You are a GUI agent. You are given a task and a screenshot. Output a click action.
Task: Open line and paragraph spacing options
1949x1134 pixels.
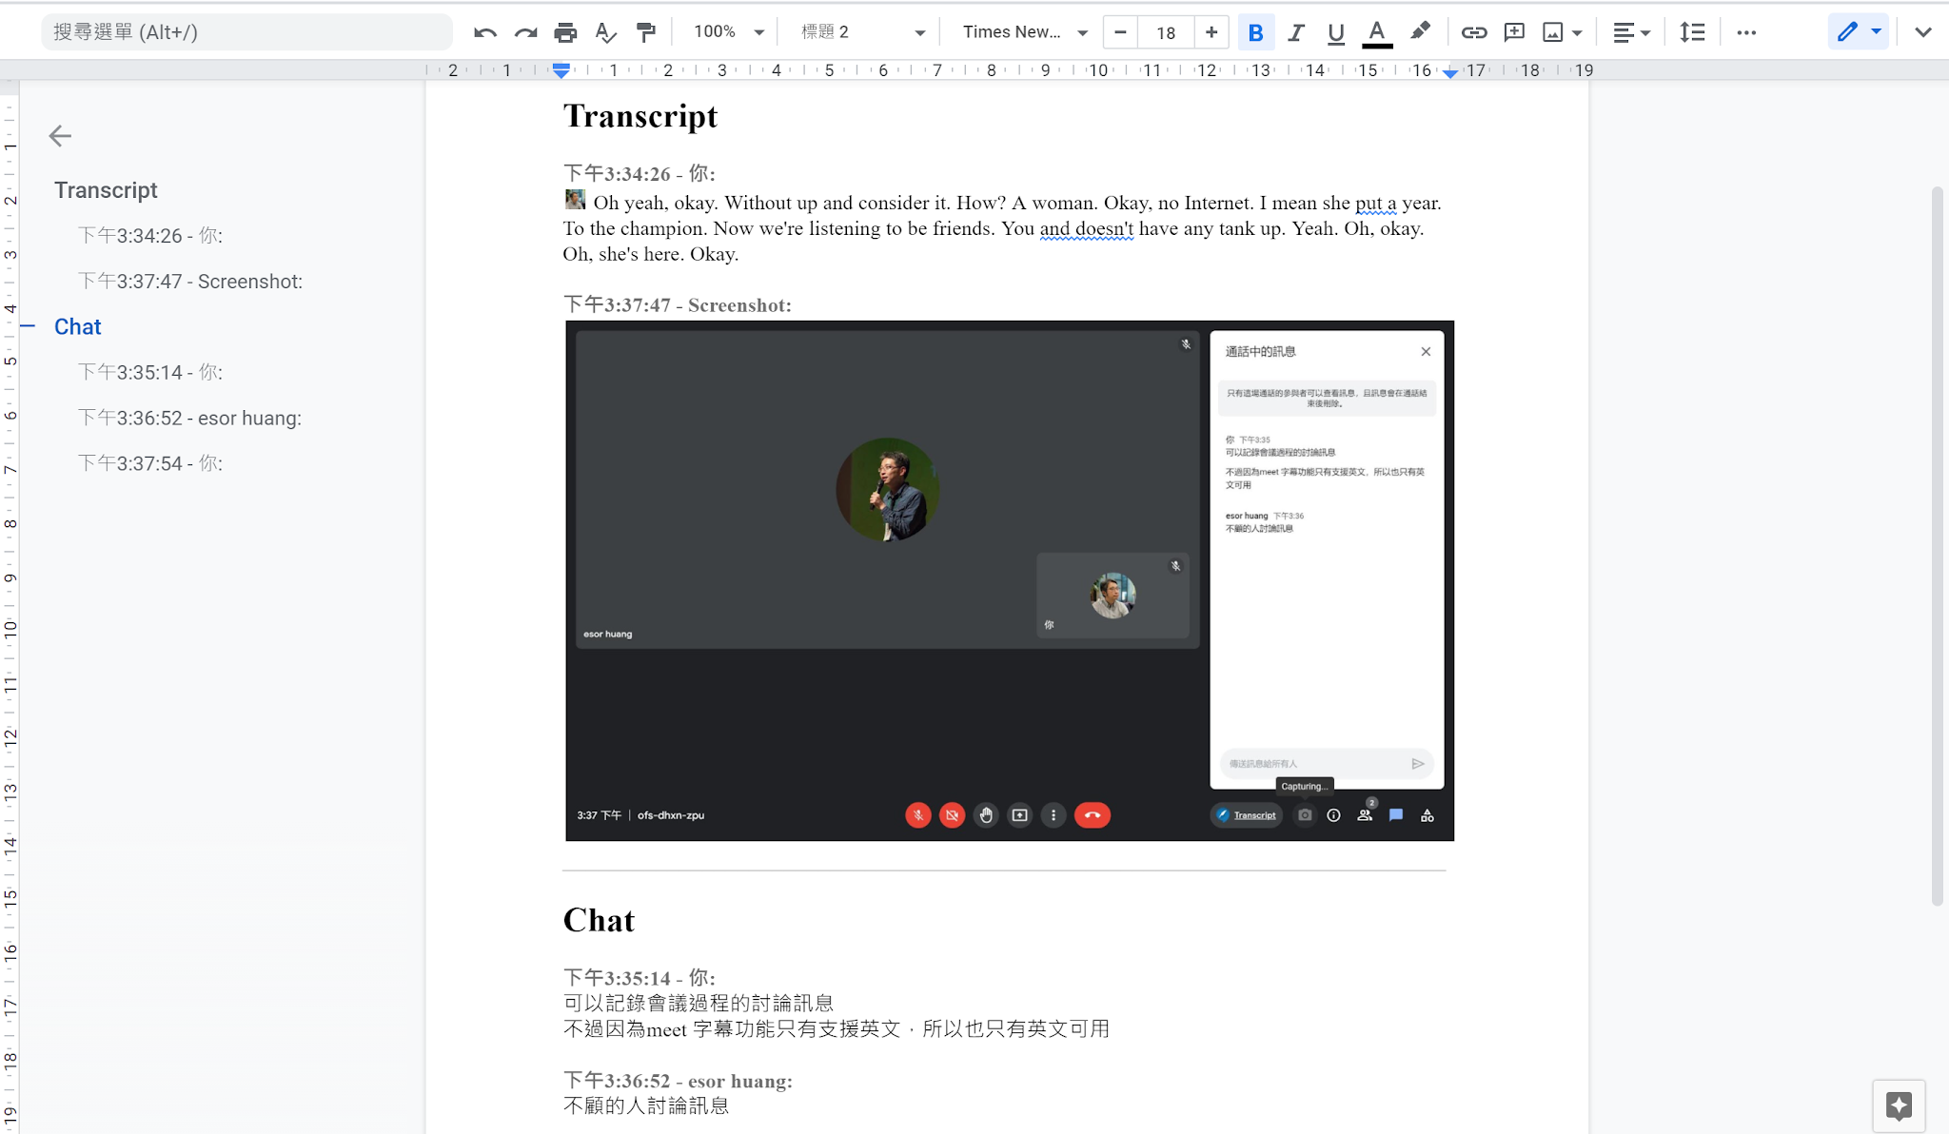click(x=1694, y=31)
